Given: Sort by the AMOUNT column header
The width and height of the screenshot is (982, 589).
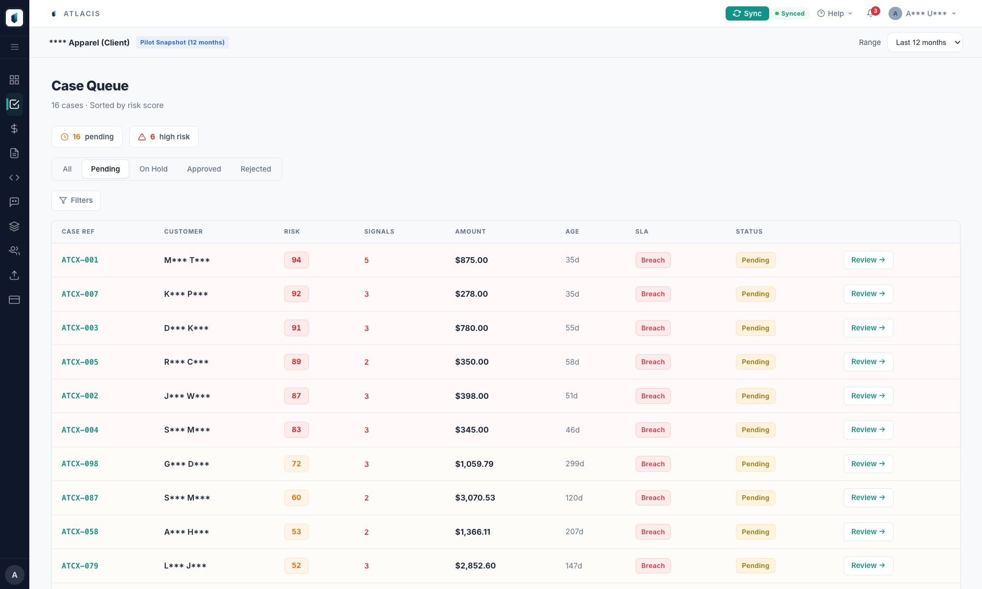Looking at the screenshot, I should [x=471, y=232].
